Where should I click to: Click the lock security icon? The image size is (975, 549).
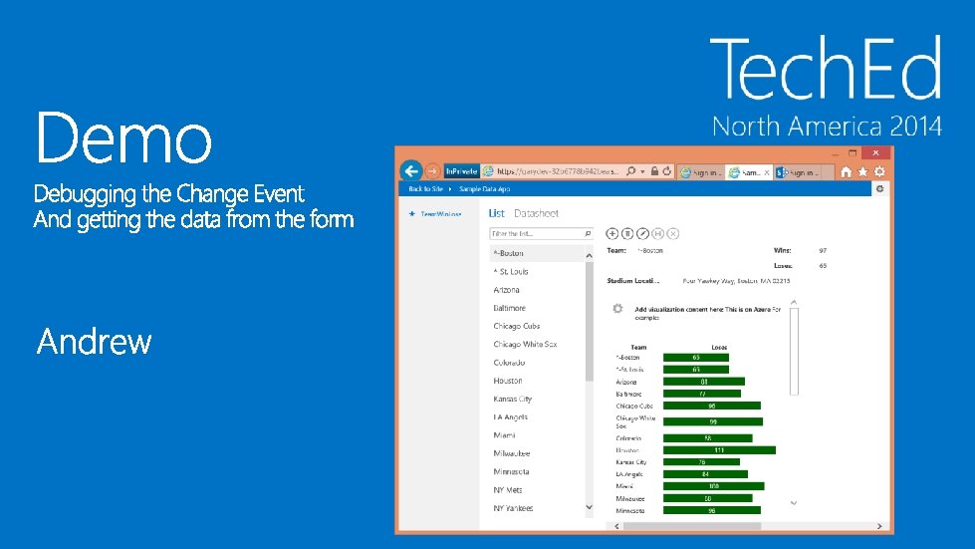click(x=654, y=171)
